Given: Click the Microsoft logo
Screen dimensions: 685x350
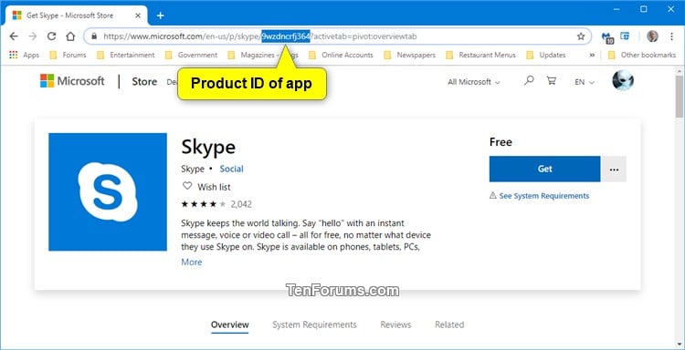Looking at the screenshot, I should coord(72,81).
